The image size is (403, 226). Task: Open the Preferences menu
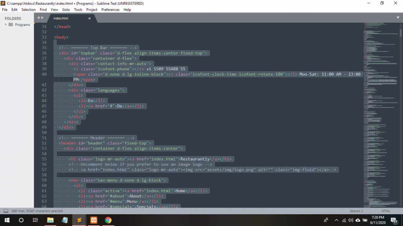[110, 9]
